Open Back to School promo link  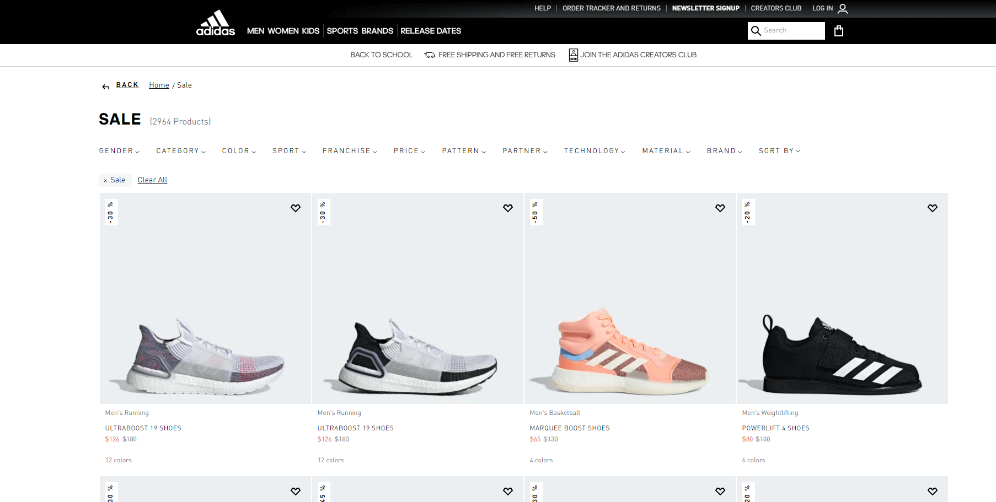point(382,55)
